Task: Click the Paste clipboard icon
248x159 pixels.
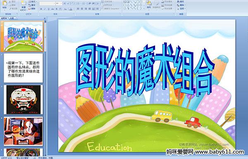Action: click(x=5, y=3)
